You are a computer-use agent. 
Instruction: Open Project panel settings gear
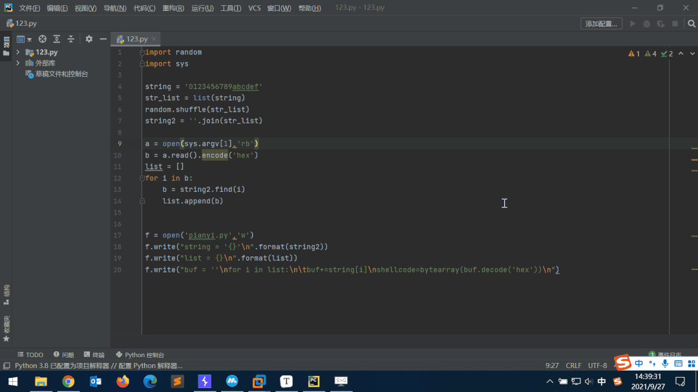click(89, 39)
